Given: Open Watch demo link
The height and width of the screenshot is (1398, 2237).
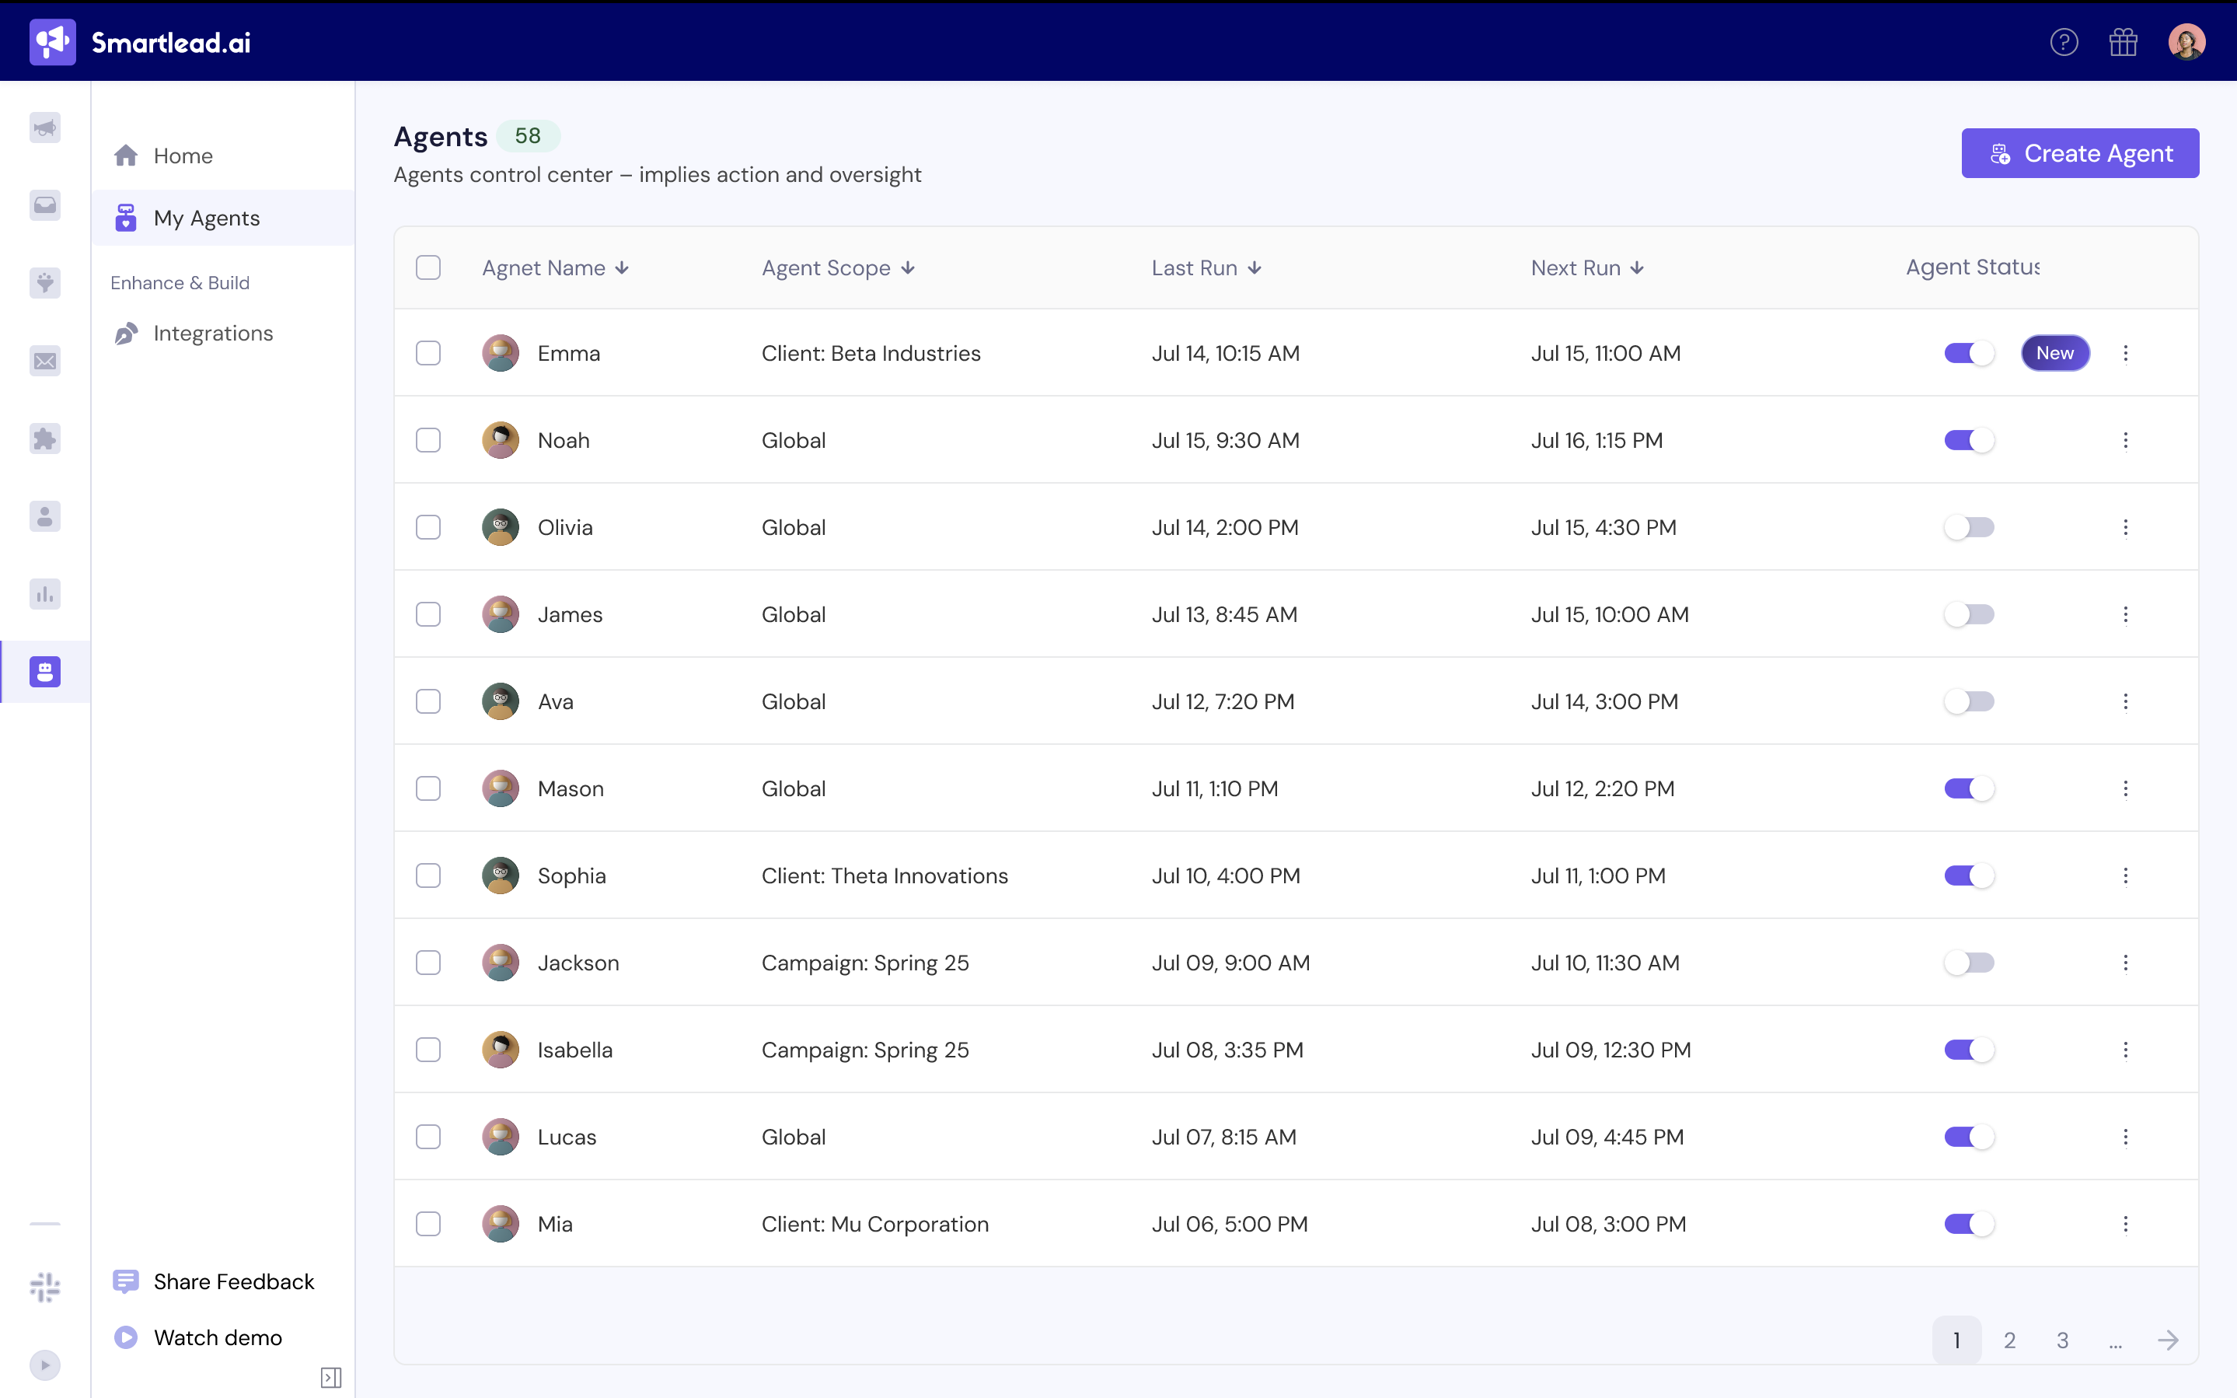Looking at the screenshot, I should tap(197, 1338).
